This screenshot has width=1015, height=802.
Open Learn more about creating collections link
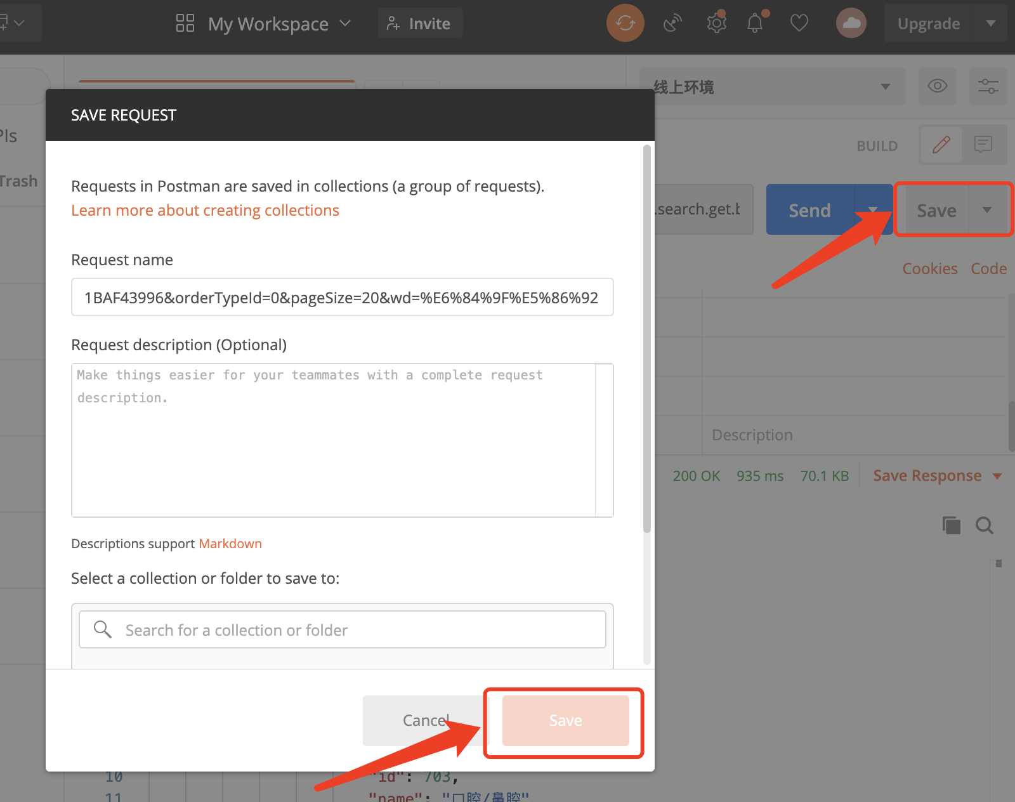pyautogui.click(x=205, y=210)
